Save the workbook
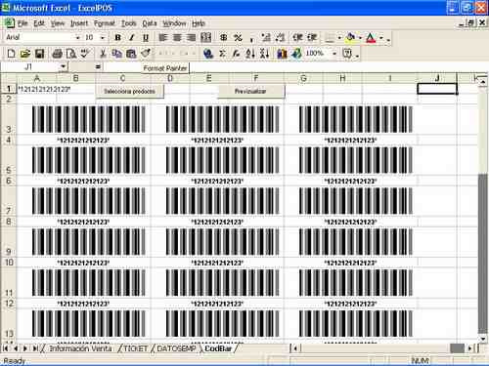 [x=39, y=54]
